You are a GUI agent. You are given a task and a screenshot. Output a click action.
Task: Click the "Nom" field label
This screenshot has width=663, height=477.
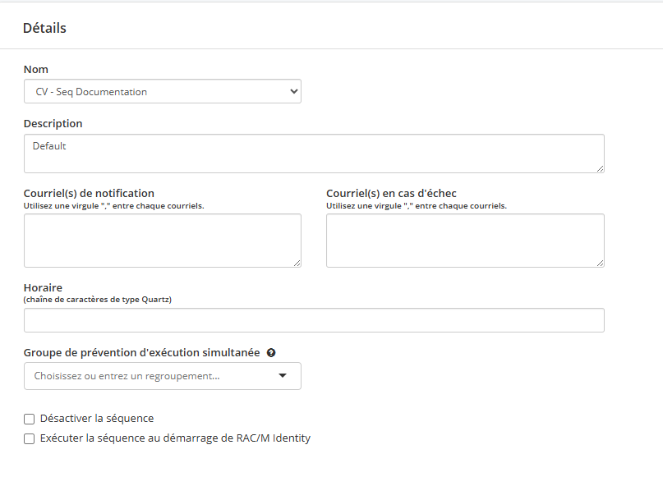pos(36,69)
